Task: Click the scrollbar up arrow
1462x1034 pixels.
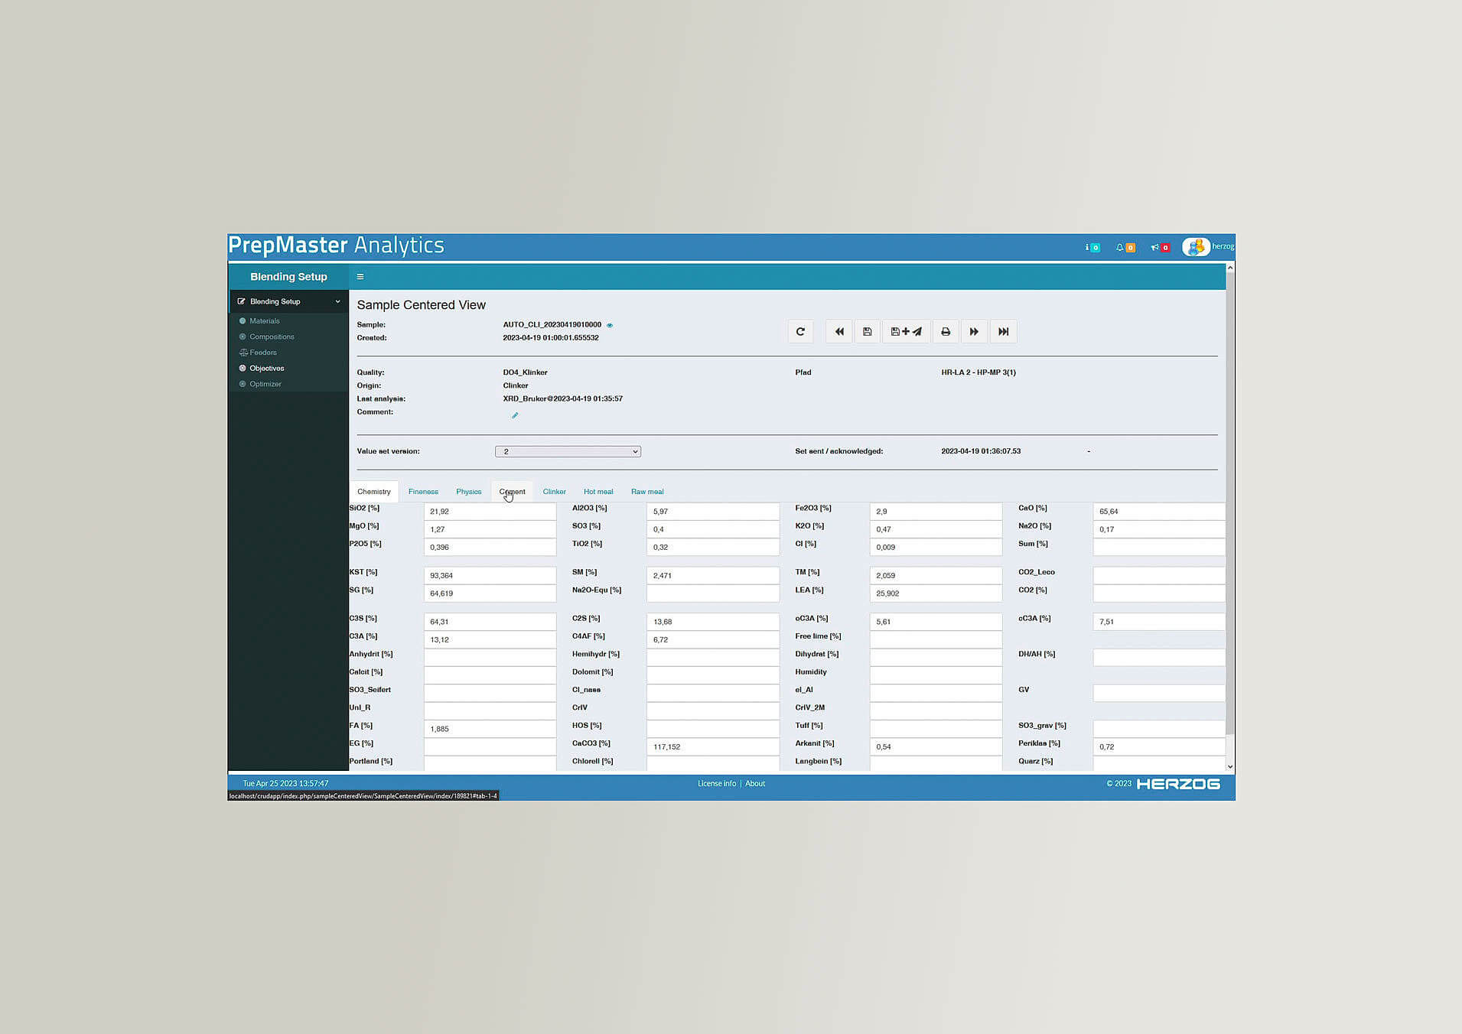Action: (x=1230, y=268)
